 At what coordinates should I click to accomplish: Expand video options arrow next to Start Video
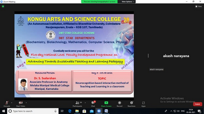[x=26, y=103]
